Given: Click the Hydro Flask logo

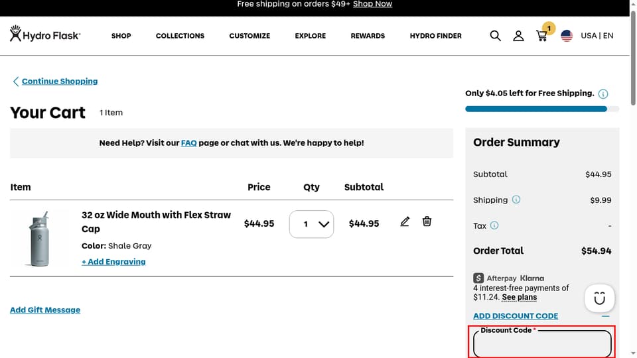Looking at the screenshot, I should [45, 34].
